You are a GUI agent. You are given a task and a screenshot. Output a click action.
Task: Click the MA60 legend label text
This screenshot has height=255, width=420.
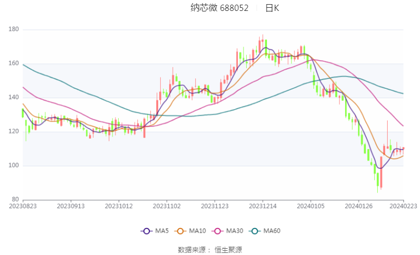click(x=272, y=231)
